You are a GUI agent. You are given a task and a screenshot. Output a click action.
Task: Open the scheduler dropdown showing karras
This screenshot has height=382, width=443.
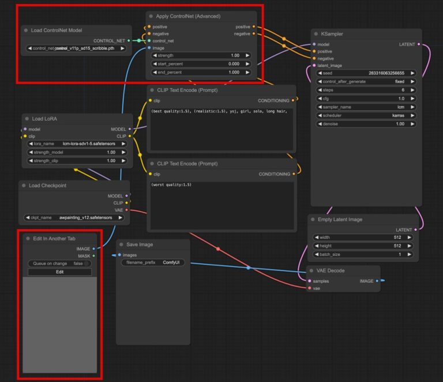coord(366,115)
